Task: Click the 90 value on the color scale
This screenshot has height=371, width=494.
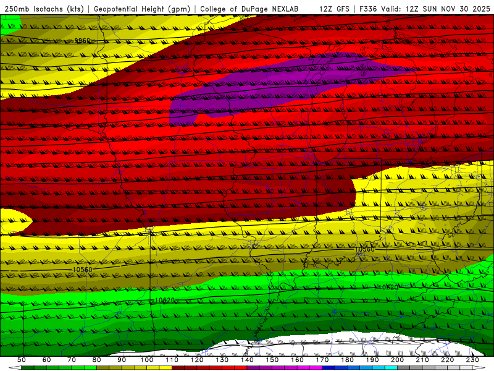Action: tap(122, 360)
